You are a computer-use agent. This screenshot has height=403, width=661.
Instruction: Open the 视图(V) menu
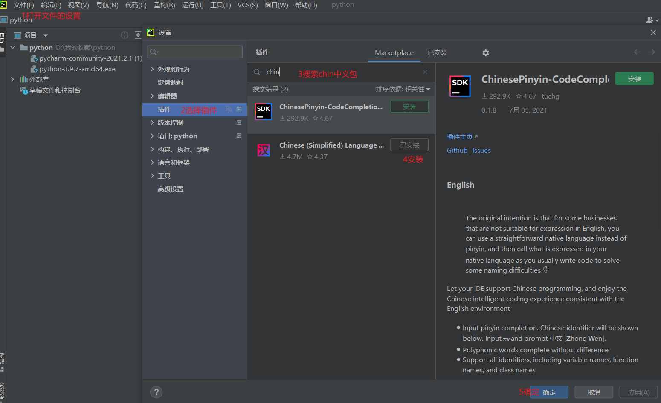(78, 5)
